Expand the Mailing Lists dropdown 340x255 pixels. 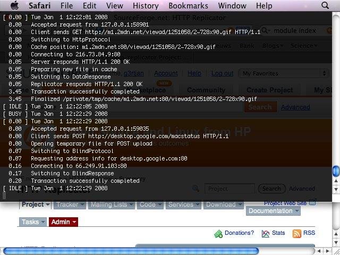click(111, 205)
